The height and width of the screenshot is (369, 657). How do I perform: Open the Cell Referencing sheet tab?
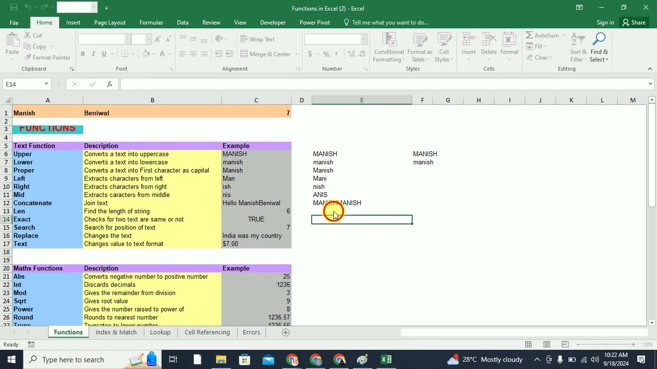pos(207,332)
